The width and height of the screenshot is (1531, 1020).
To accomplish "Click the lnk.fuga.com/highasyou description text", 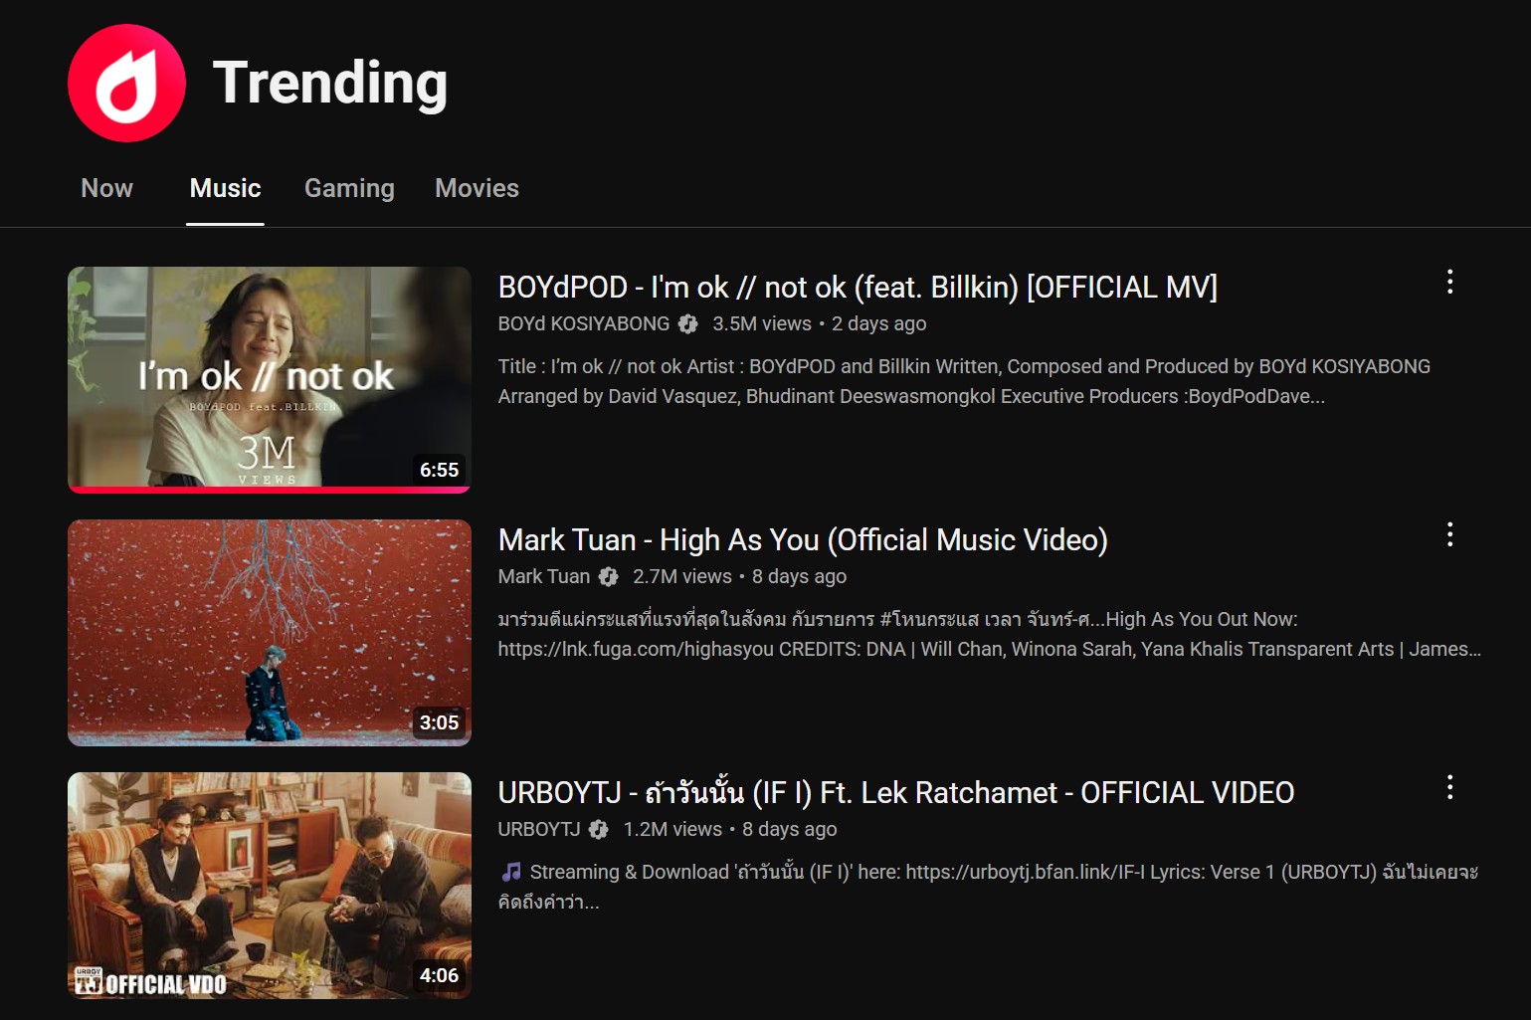I will tap(990, 634).
